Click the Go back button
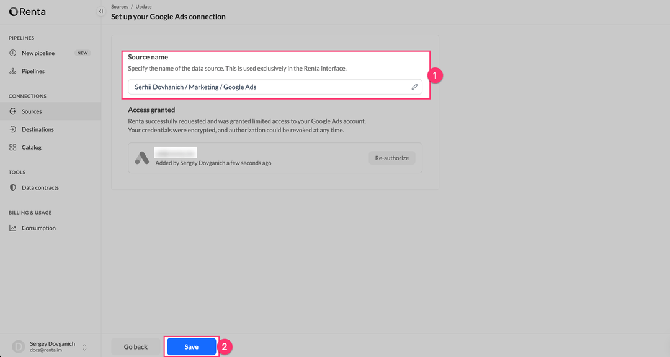This screenshot has width=670, height=357. (x=135, y=346)
